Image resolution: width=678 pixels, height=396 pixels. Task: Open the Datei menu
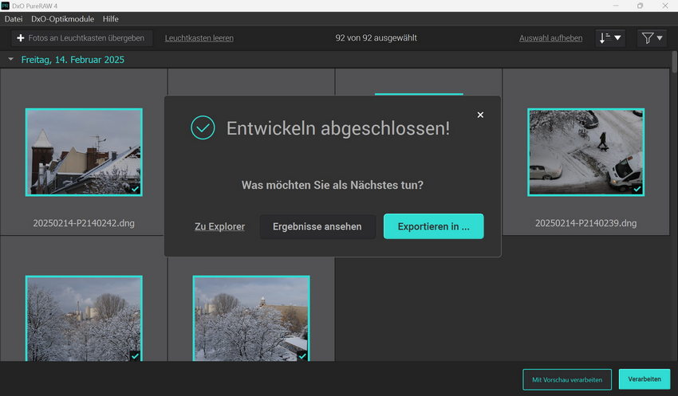pos(14,18)
